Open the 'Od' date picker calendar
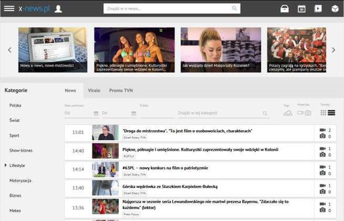The height and width of the screenshot is (221, 344). (96, 114)
